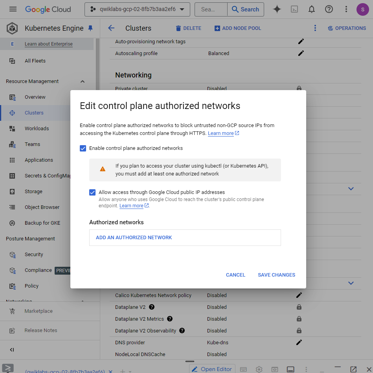
Task: Click the Secrets & ConfigMaps sidebar icon
Action: pos(12,176)
